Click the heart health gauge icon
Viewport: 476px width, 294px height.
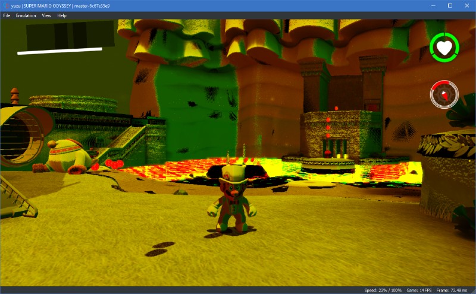coord(444,48)
